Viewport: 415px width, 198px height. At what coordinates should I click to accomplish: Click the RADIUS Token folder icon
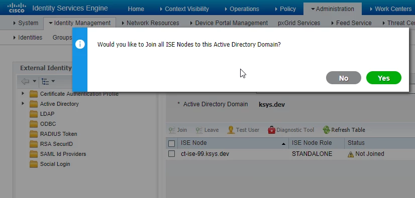tap(34, 134)
